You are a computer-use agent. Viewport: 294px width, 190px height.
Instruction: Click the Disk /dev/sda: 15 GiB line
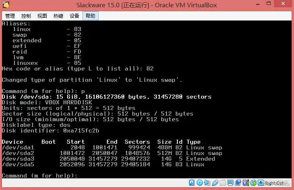(x=107, y=97)
